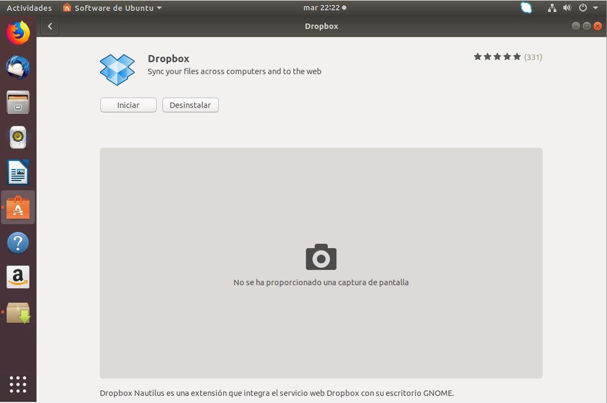Go back with the arrow button
The image size is (607, 403).
tap(50, 26)
